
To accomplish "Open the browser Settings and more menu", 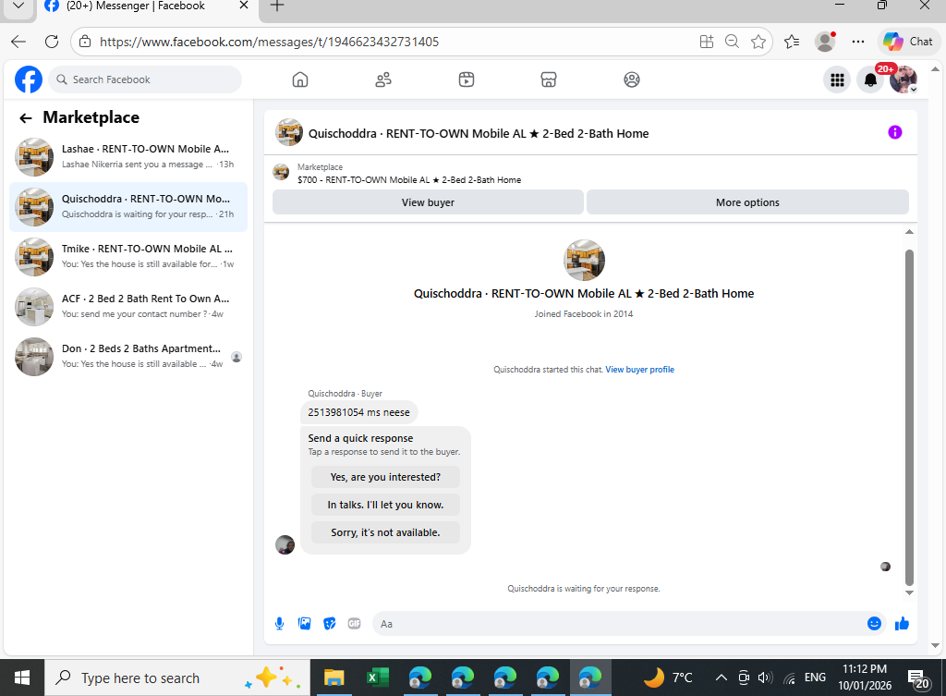I will coord(858,42).
